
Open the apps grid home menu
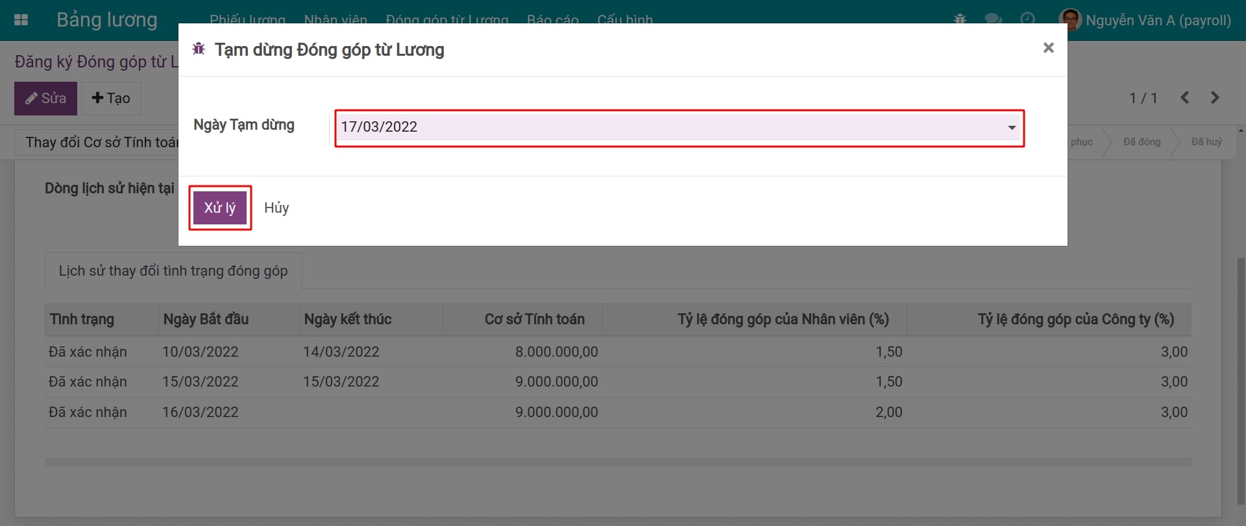21,20
